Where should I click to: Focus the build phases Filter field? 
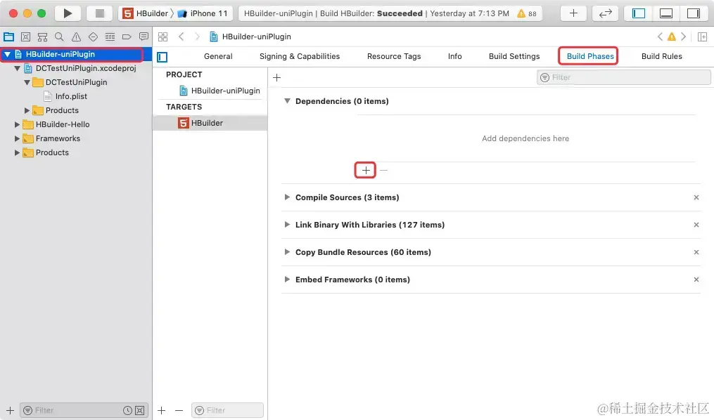click(623, 78)
